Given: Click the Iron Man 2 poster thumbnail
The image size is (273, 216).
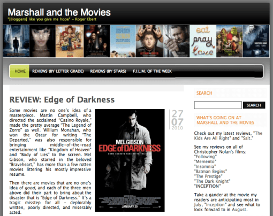Looking at the screenshot, I should click(x=97, y=41).
